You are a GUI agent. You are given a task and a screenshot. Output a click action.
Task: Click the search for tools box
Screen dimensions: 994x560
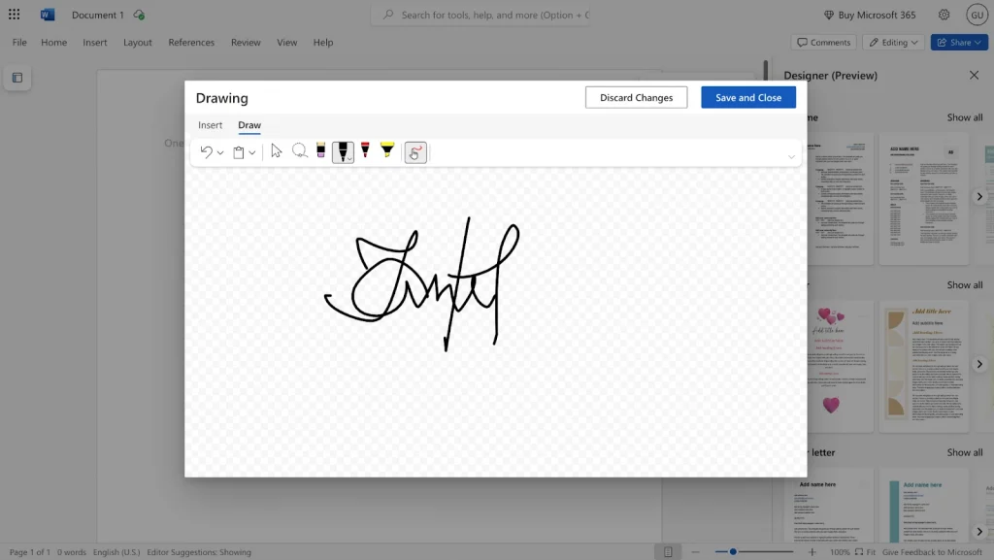[x=485, y=16]
